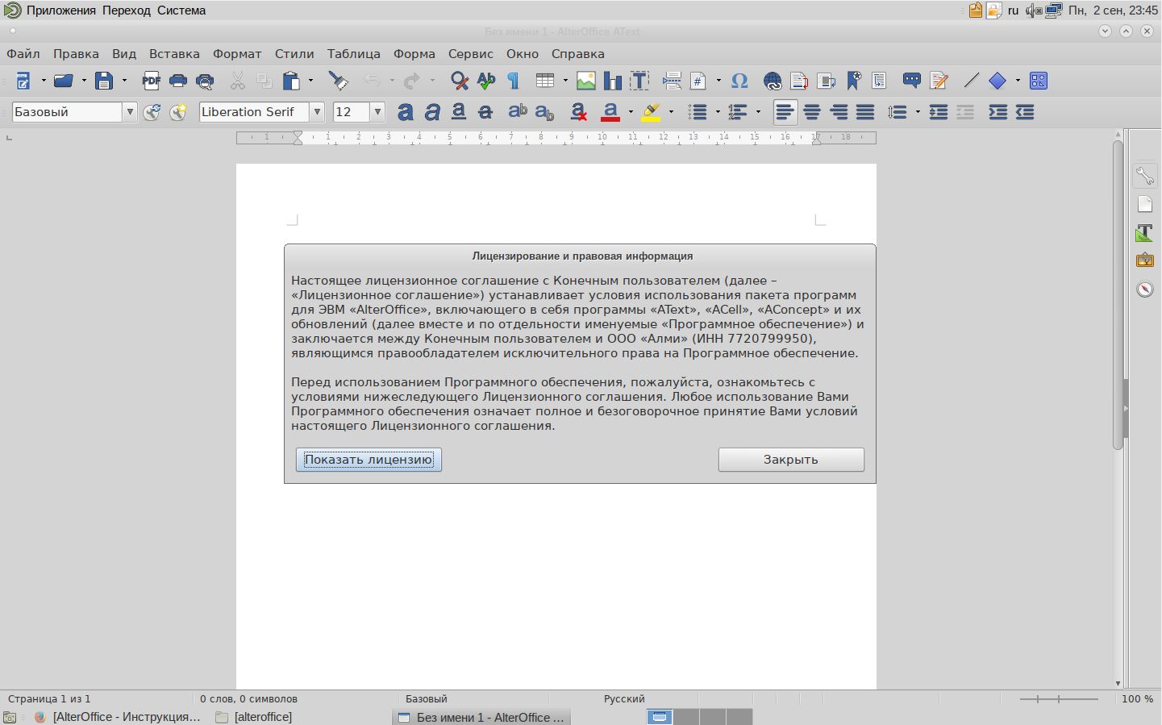
Task: Switch to the alteroffice folder taskbar window
Action: point(254,717)
